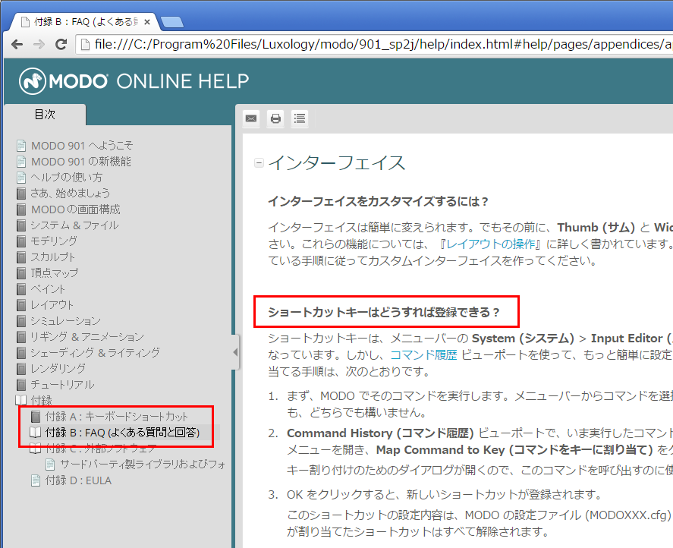
Task: Expand the レイアウト book
Action: [52, 304]
